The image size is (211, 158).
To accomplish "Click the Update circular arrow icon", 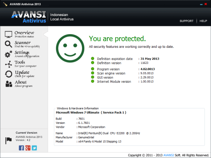I will 9,74.
